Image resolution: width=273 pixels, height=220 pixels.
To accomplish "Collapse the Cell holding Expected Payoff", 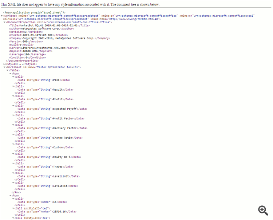I will tap(13, 106).
